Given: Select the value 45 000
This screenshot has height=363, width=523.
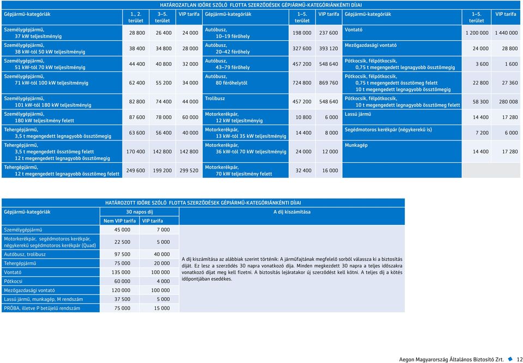Looking at the screenshot, I should tap(123, 230).
